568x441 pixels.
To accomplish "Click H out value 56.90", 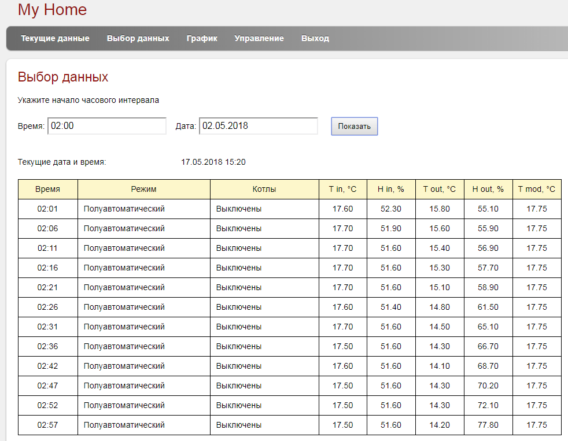I will [488, 248].
